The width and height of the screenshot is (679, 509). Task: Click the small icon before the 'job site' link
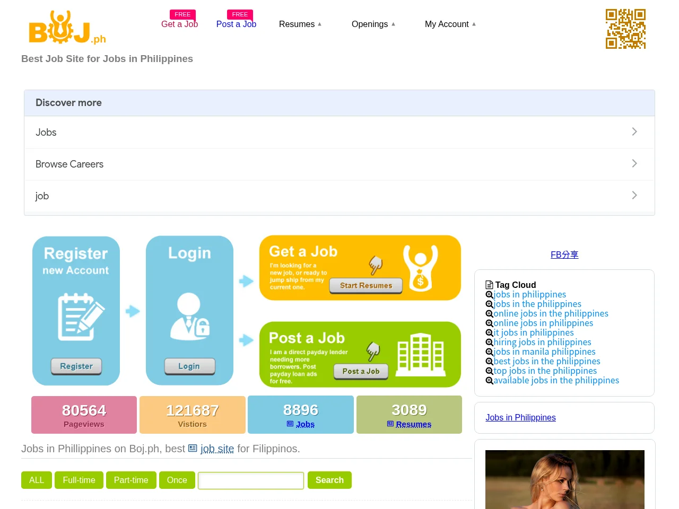[x=193, y=449]
